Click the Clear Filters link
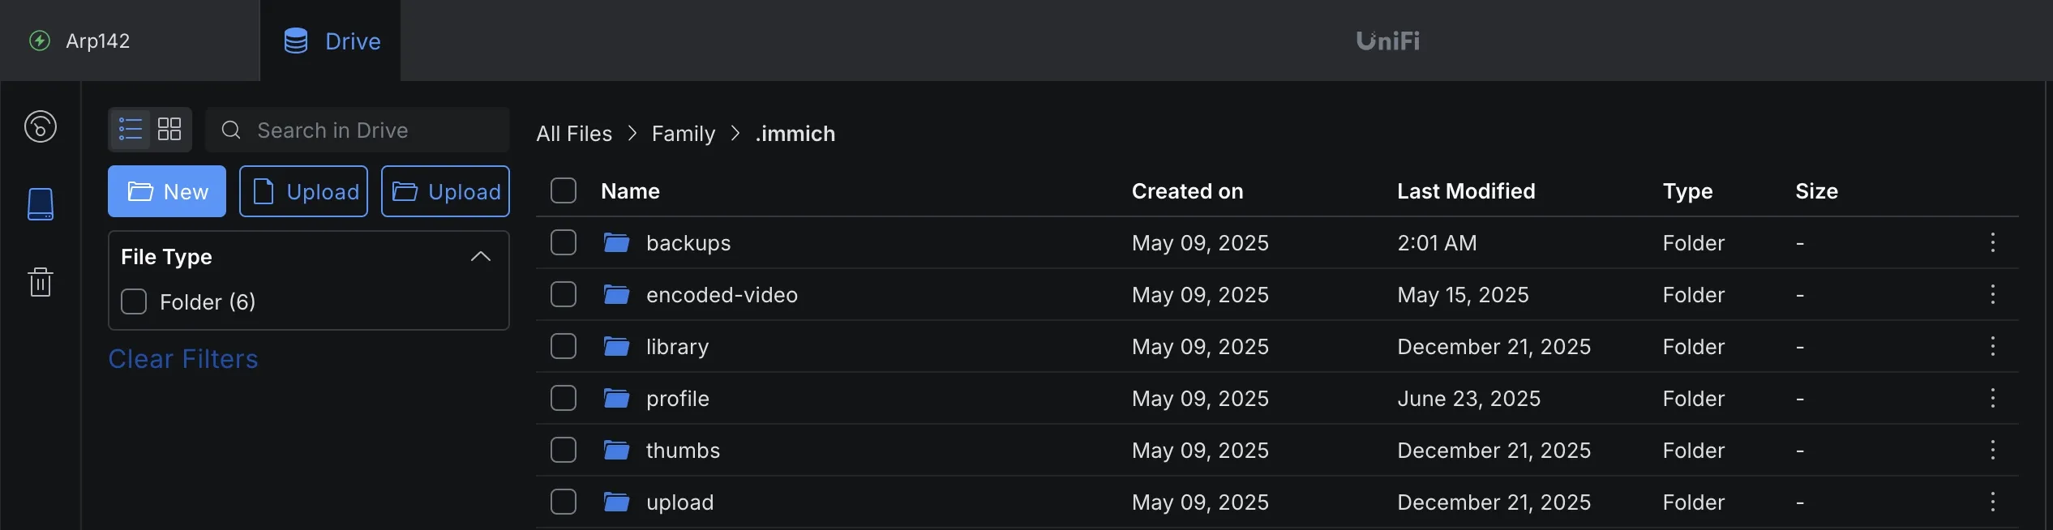2053x530 pixels. (183, 358)
